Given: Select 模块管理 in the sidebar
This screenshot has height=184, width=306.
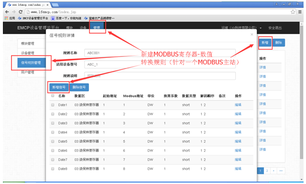Looking at the screenshot, I should pyautogui.click(x=31, y=43).
